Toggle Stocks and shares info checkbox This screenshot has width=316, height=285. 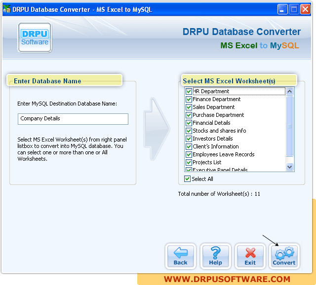pos(189,131)
